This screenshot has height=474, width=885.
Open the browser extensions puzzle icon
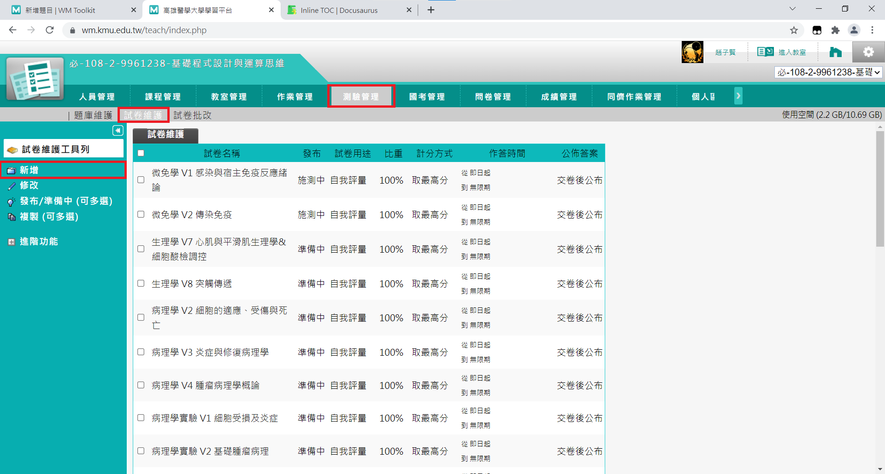point(835,30)
